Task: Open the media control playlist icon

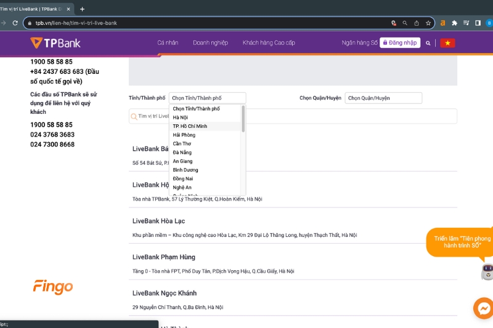Action: 466,23
